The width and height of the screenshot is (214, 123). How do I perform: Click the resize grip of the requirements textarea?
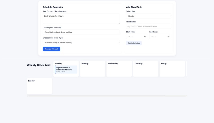[x=119, y=23]
